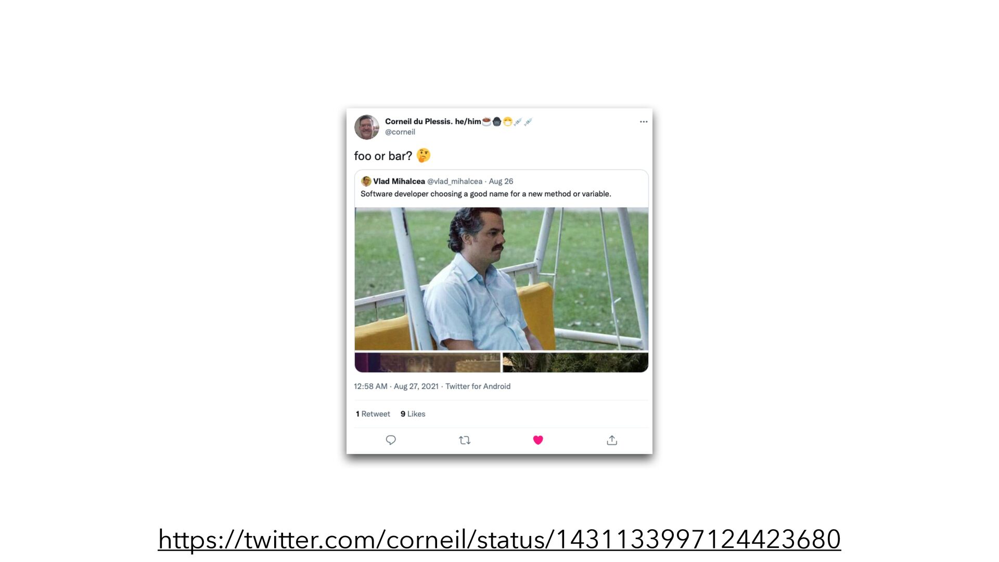Click the Corneil du Plessis display name
This screenshot has height=562, width=999.
coord(433,121)
